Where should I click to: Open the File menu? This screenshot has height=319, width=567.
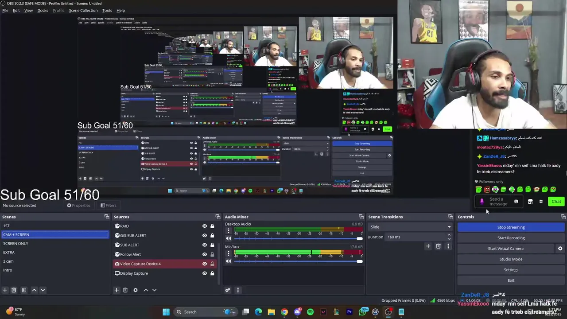5,10
